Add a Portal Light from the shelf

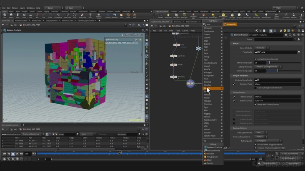pyautogui.click(x=256, y=16)
